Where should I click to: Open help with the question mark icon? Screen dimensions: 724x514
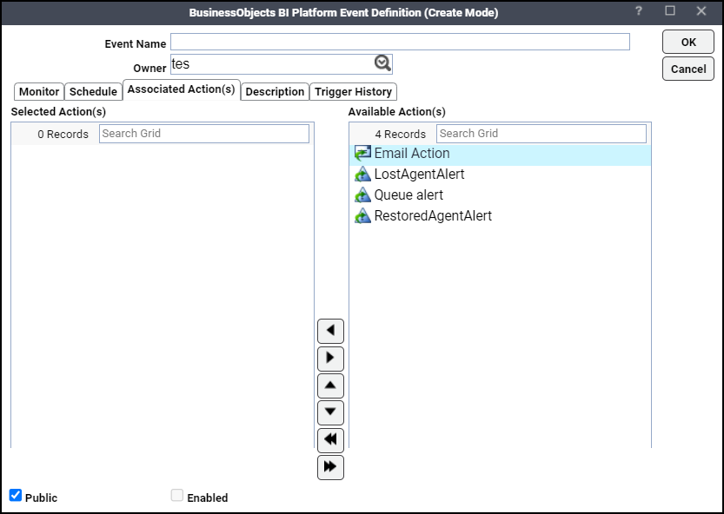point(639,11)
